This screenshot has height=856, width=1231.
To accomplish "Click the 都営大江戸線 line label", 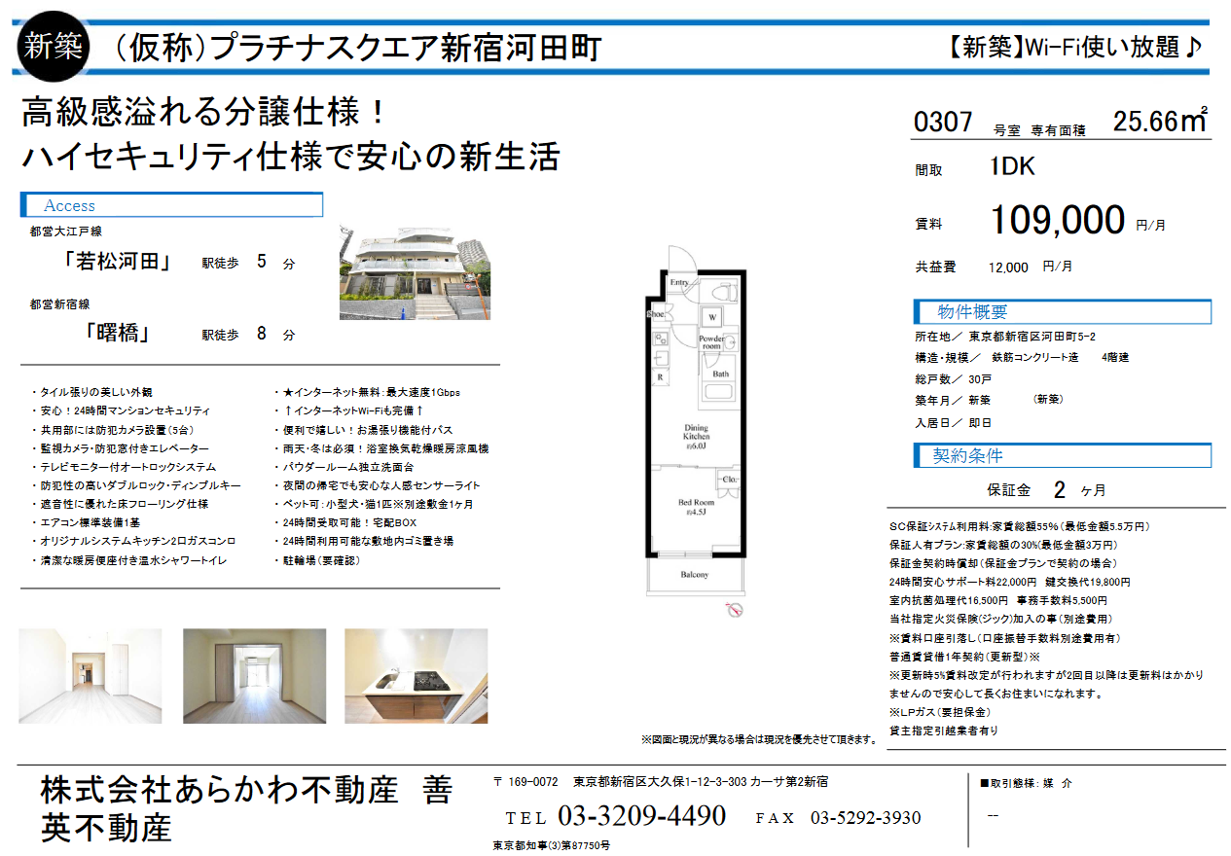I will pos(66,232).
